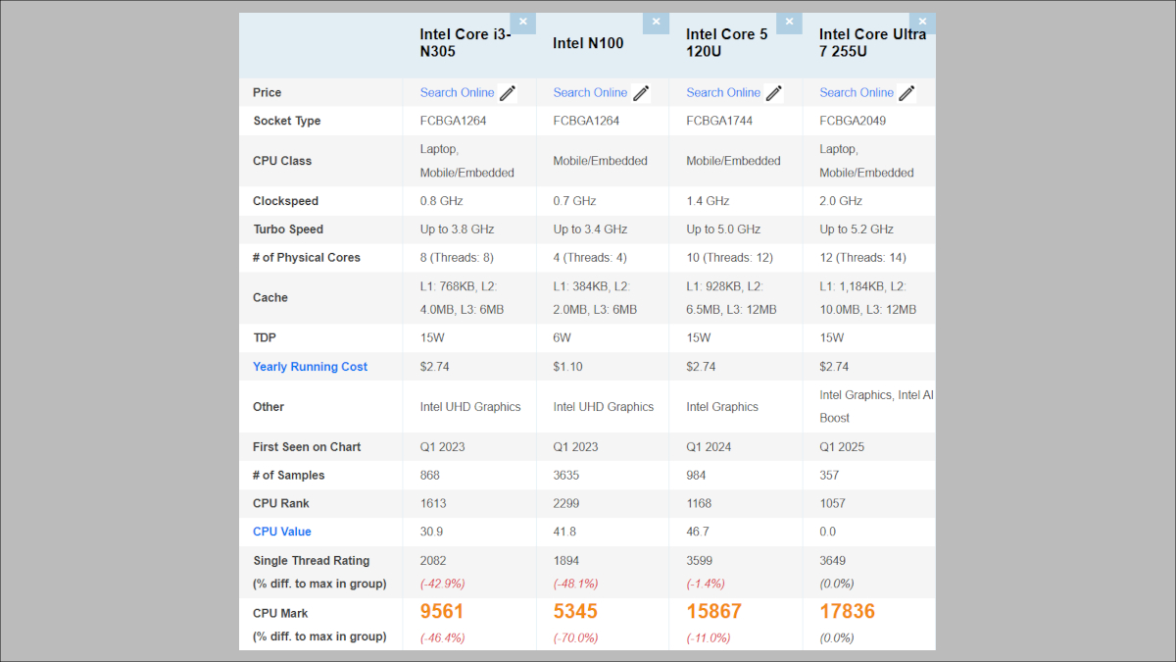Remove the Intel Core i3-N305 column

click(x=522, y=22)
